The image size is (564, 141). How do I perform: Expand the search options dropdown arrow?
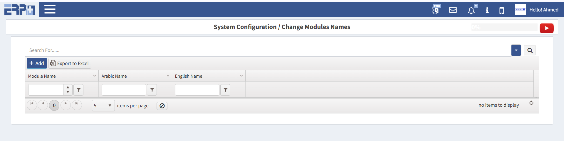tap(516, 50)
